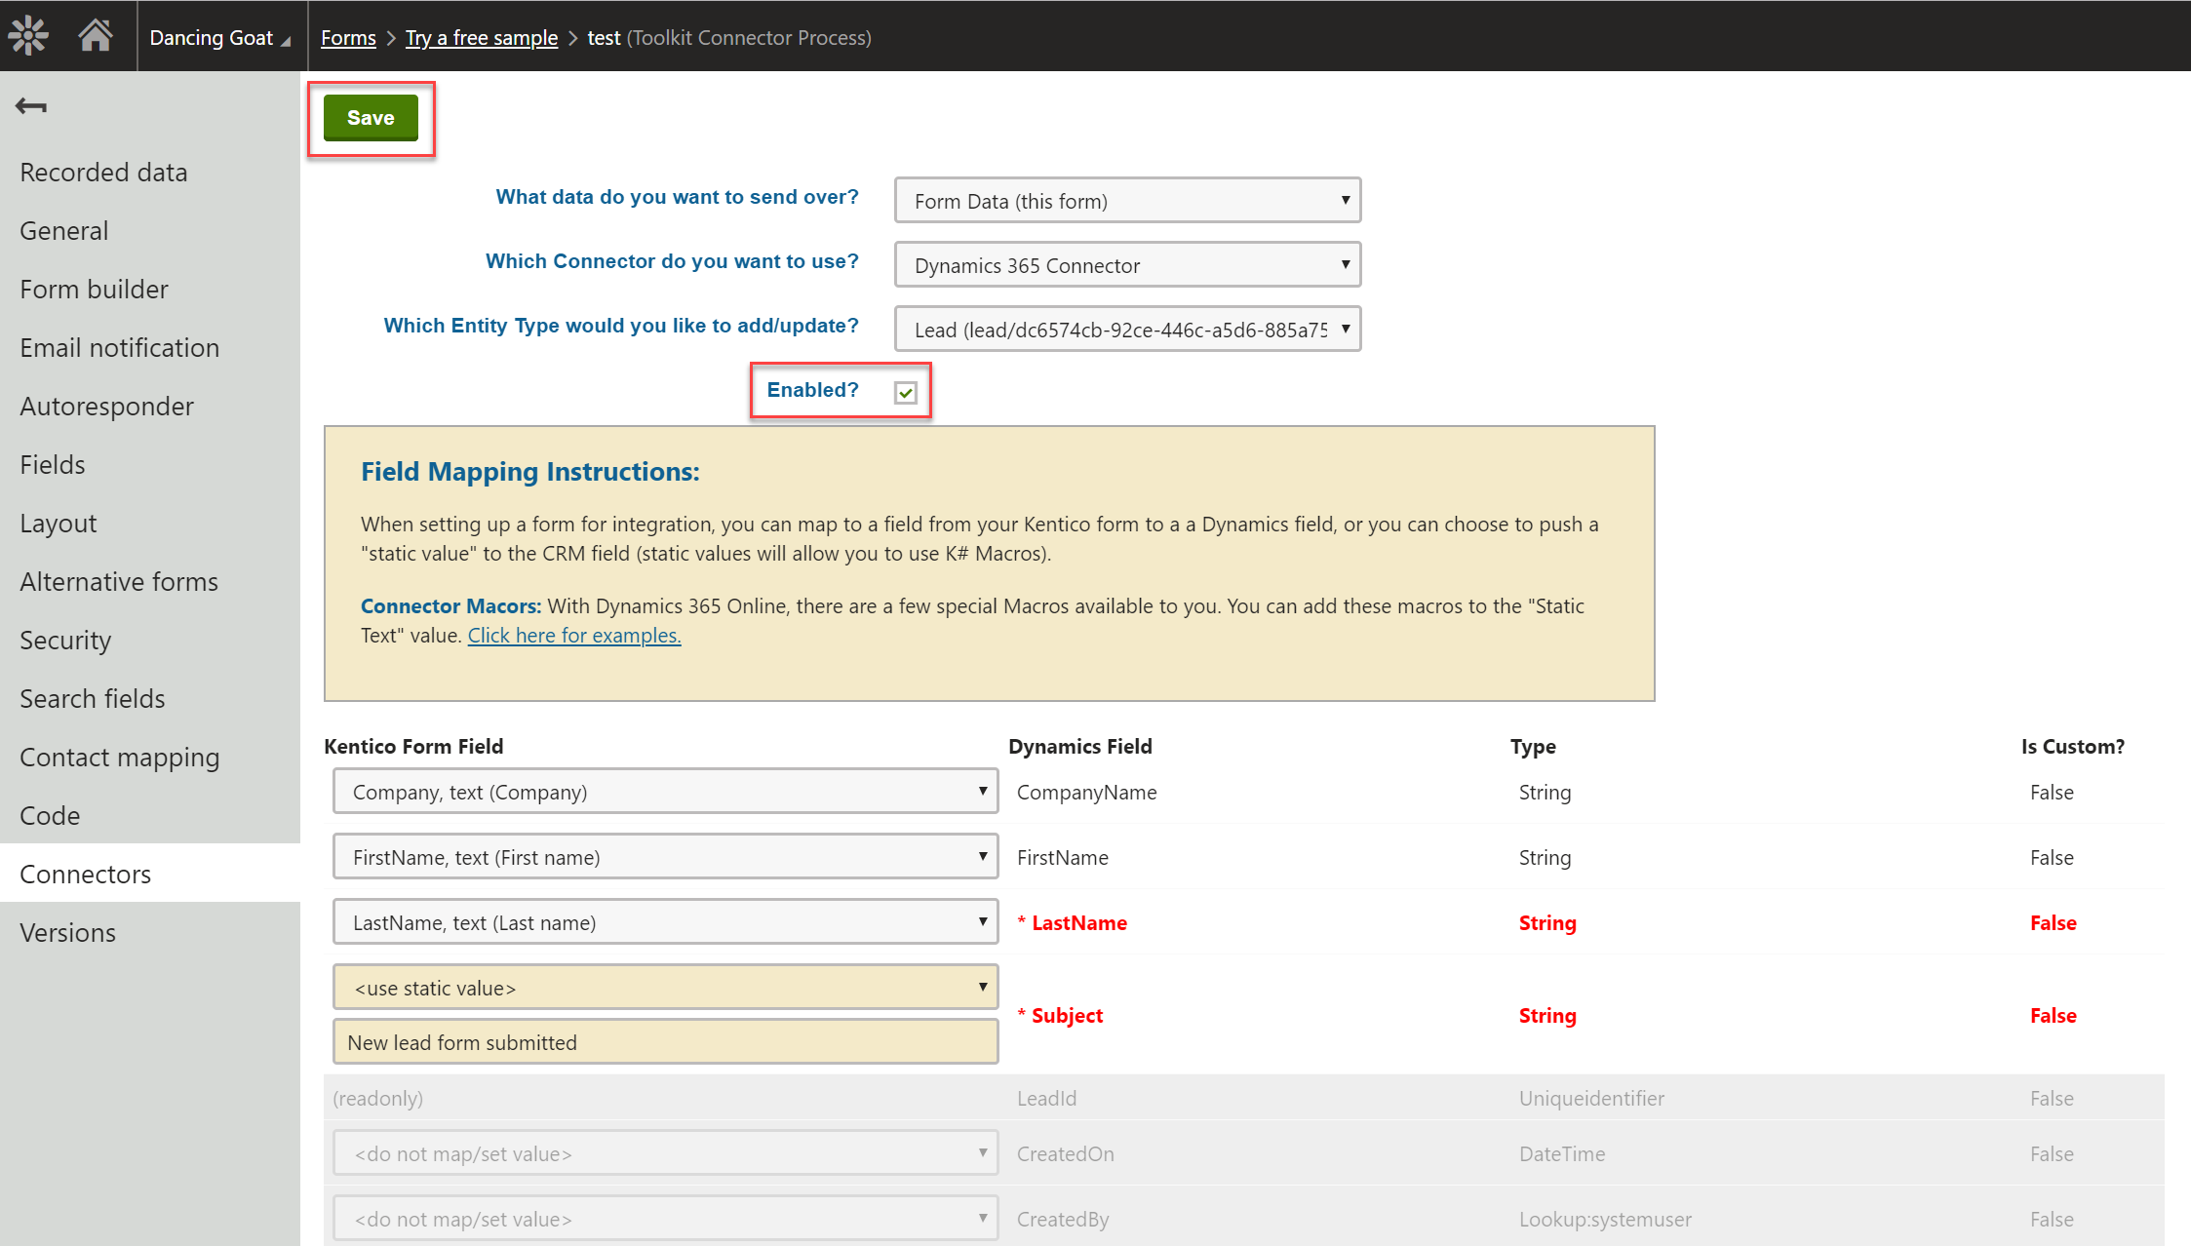Image resolution: width=2191 pixels, height=1246 pixels.
Task: Switch to the Versions section
Action: point(67,932)
